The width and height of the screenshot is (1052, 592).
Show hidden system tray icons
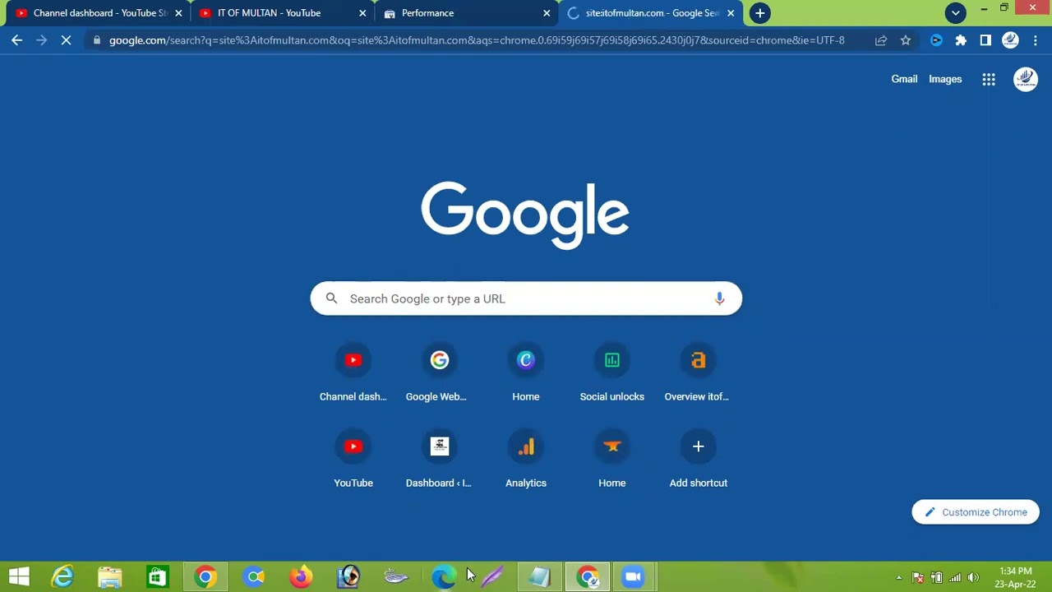coord(898,577)
